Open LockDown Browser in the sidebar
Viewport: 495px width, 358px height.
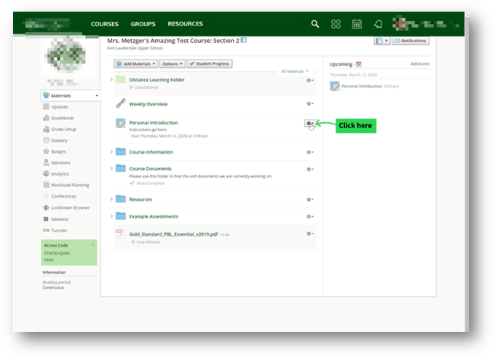pyautogui.click(x=70, y=207)
